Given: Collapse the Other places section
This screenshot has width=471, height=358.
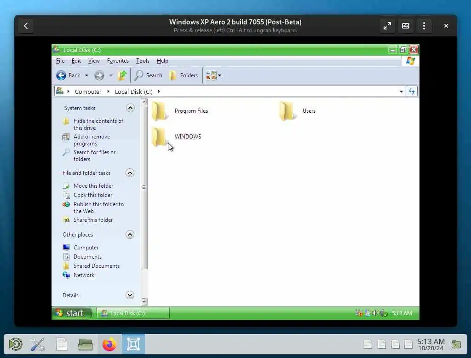Looking at the screenshot, I should (130, 235).
